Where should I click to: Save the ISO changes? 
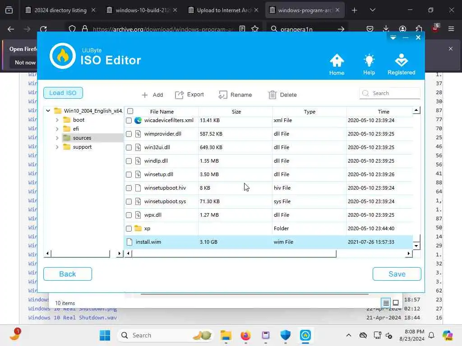pyautogui.click(x=397, y=274)
